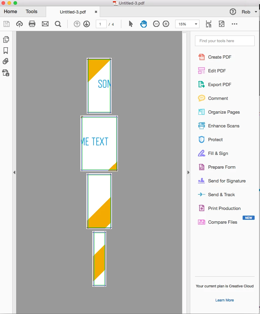Image resolution: width=260 pixels, height=314 pixels.
Task: Switch to the Home tab
Action: point(10,12)
